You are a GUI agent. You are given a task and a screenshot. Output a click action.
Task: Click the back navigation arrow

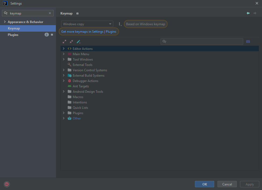(x=248, y=13)
